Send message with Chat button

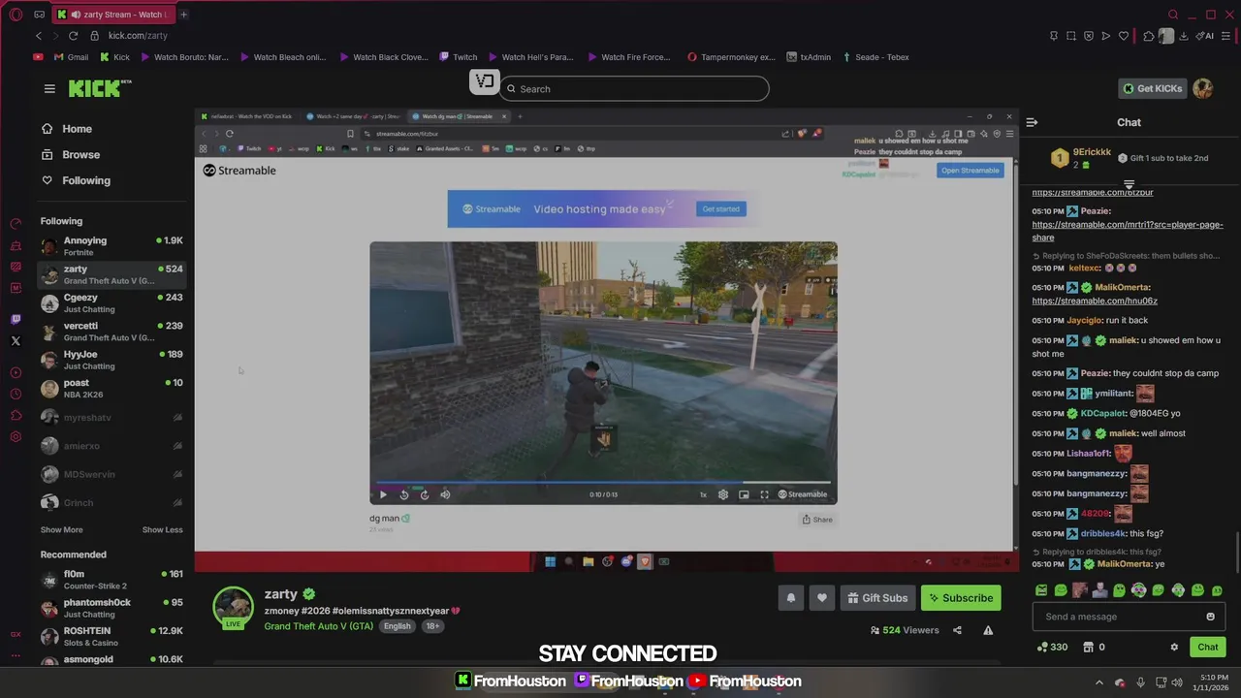tap(1207, 648)
